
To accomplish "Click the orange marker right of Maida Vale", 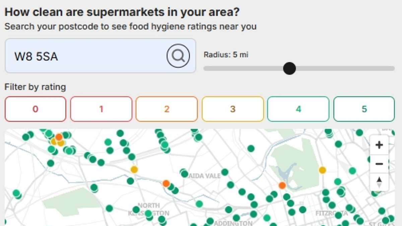I will pos(281,185).
